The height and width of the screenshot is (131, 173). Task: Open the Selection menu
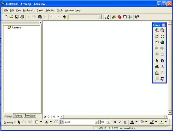pos(50,10)
